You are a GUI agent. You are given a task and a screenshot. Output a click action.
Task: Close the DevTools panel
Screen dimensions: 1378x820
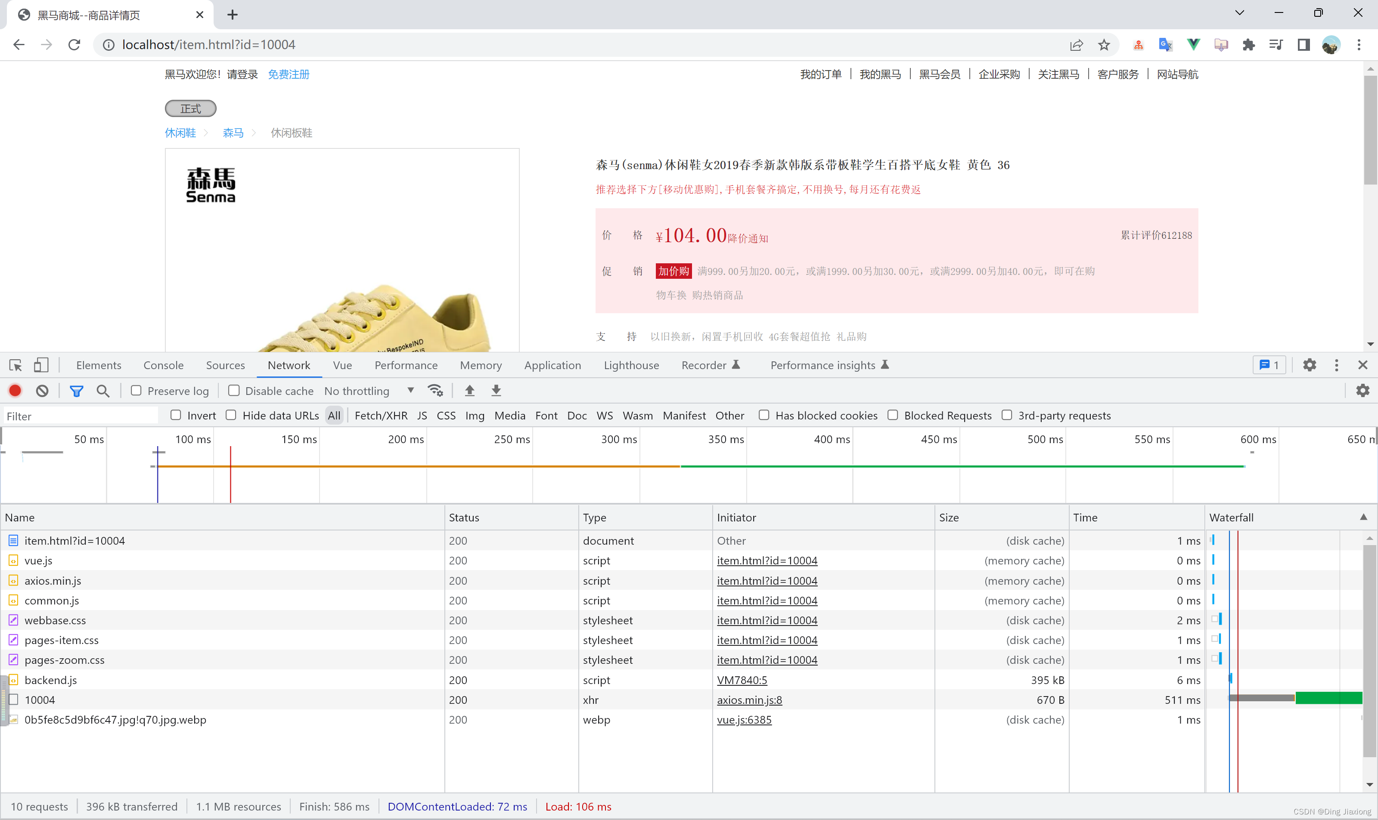tap(1362, 365)
